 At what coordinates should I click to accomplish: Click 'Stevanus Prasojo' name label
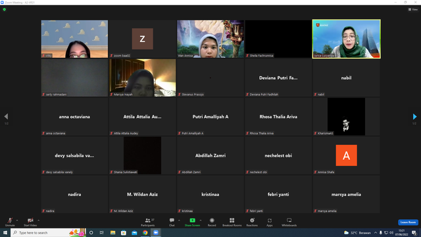click(x=193, y=94)
